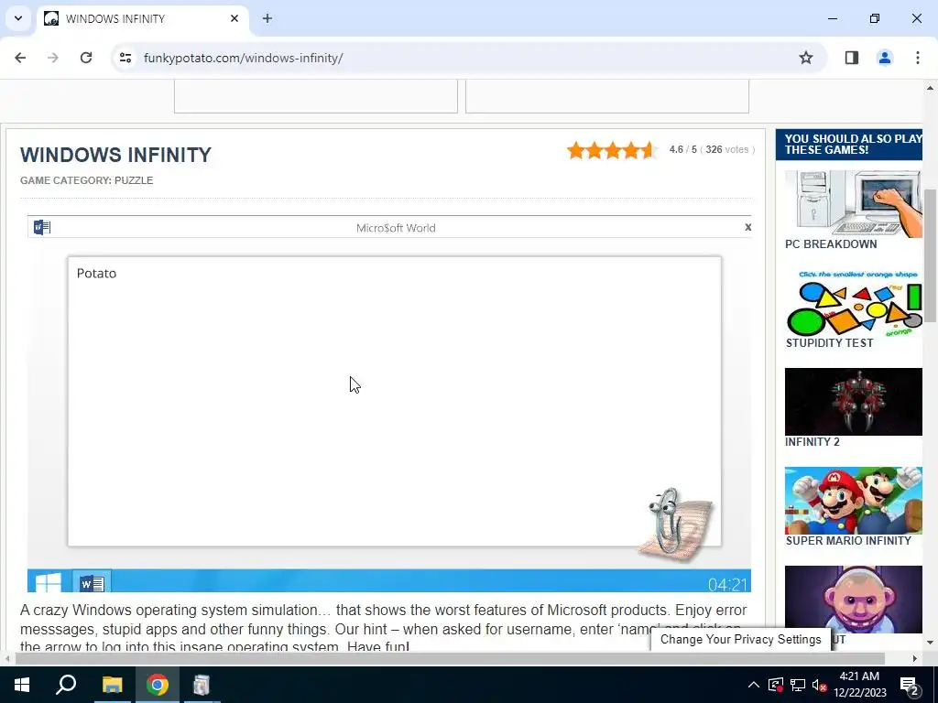Select the Word icon in game taskbar

(92, 582)
